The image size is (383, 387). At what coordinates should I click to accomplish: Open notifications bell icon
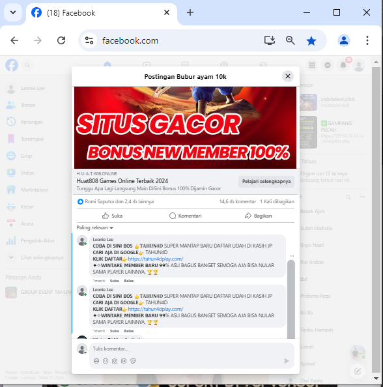[343, 65]
